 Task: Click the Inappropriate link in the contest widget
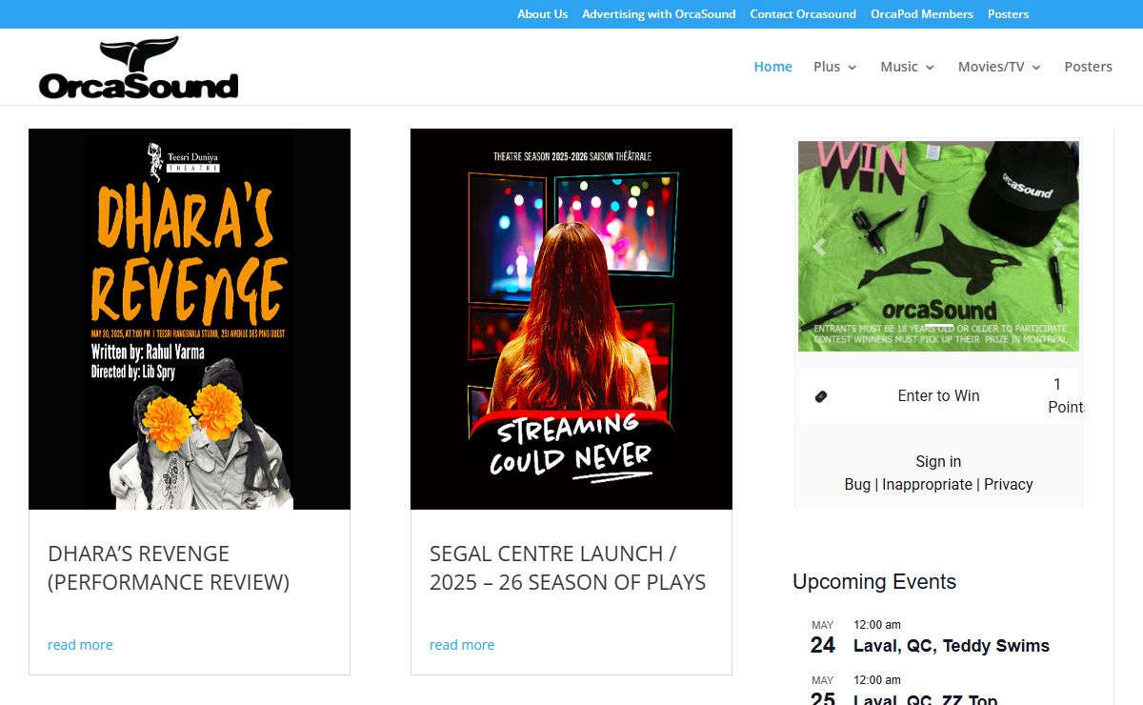tap(927, 484)
